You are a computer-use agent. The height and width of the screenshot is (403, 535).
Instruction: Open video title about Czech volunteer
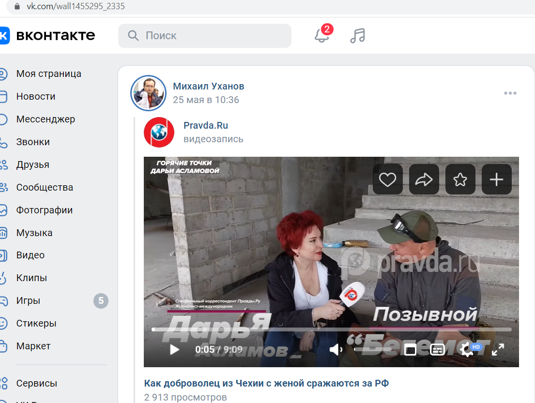click(266, 383)
